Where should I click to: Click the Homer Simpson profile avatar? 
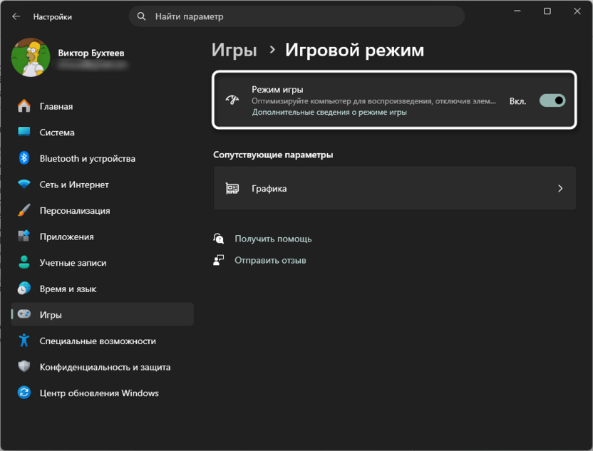[31, 58]
